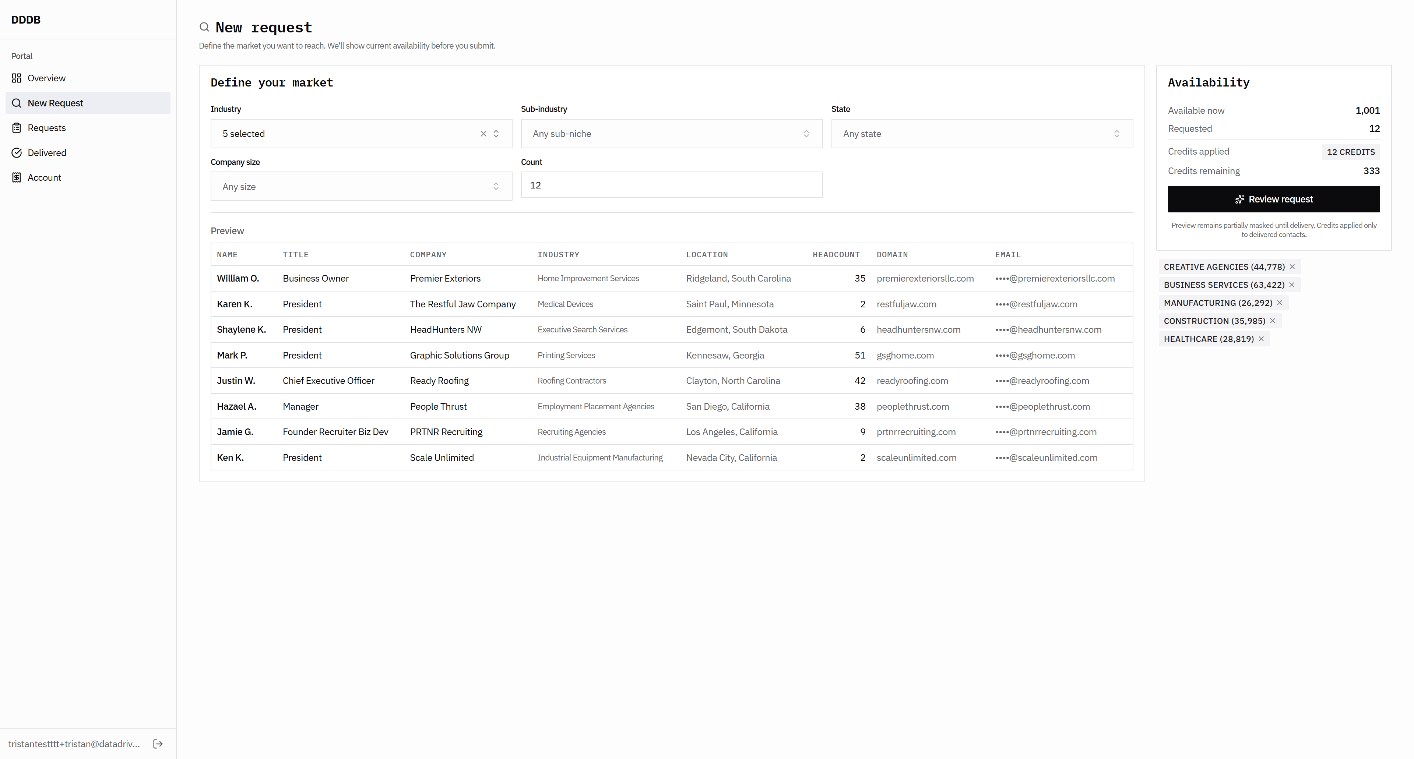Clear the Industry selection with X icon
Viewport: 1414px width, 759px height.
click(483, 133)
